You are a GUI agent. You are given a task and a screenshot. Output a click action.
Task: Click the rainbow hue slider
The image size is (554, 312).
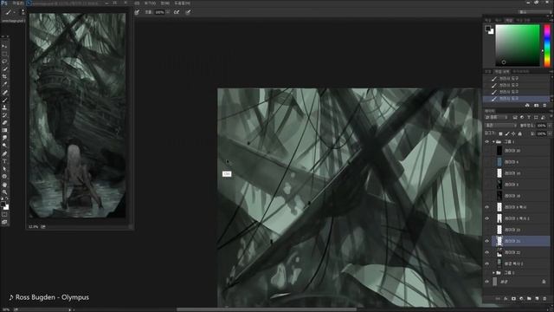click(x=547, y=45)
